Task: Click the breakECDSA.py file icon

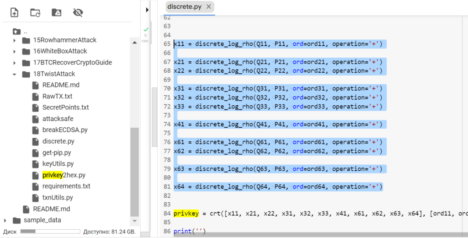Action: pyautogui.click(x=35, y=130)
